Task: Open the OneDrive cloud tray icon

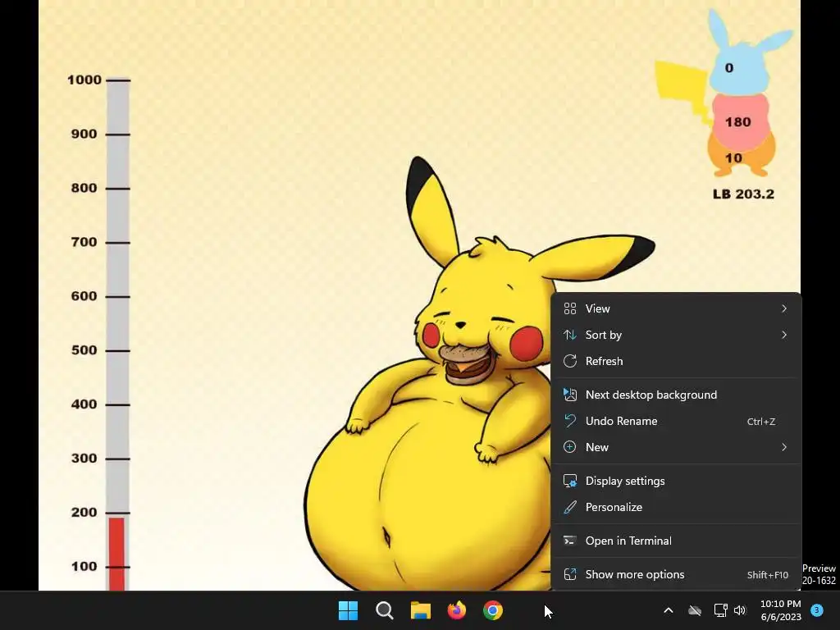Action: point(695,610)
